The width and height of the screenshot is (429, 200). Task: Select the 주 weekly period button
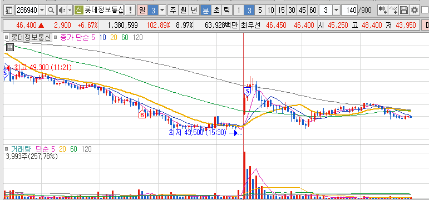tap(172, 11)
